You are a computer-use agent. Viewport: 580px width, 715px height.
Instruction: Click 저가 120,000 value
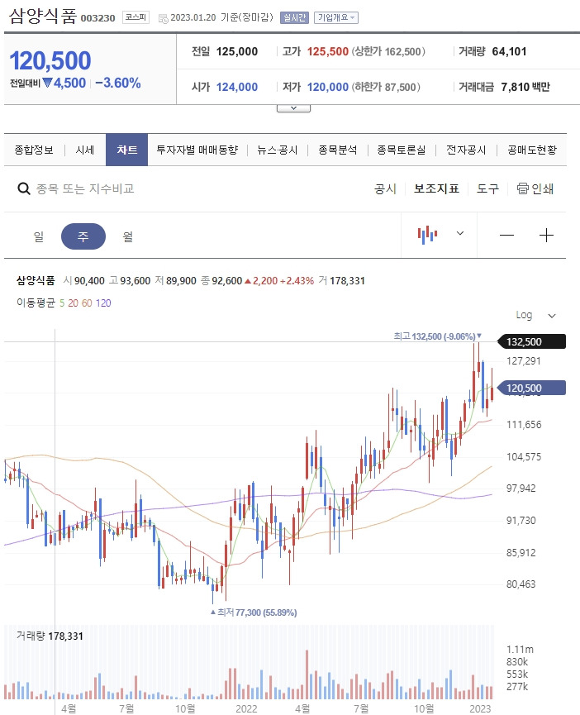tap(327, 87)
